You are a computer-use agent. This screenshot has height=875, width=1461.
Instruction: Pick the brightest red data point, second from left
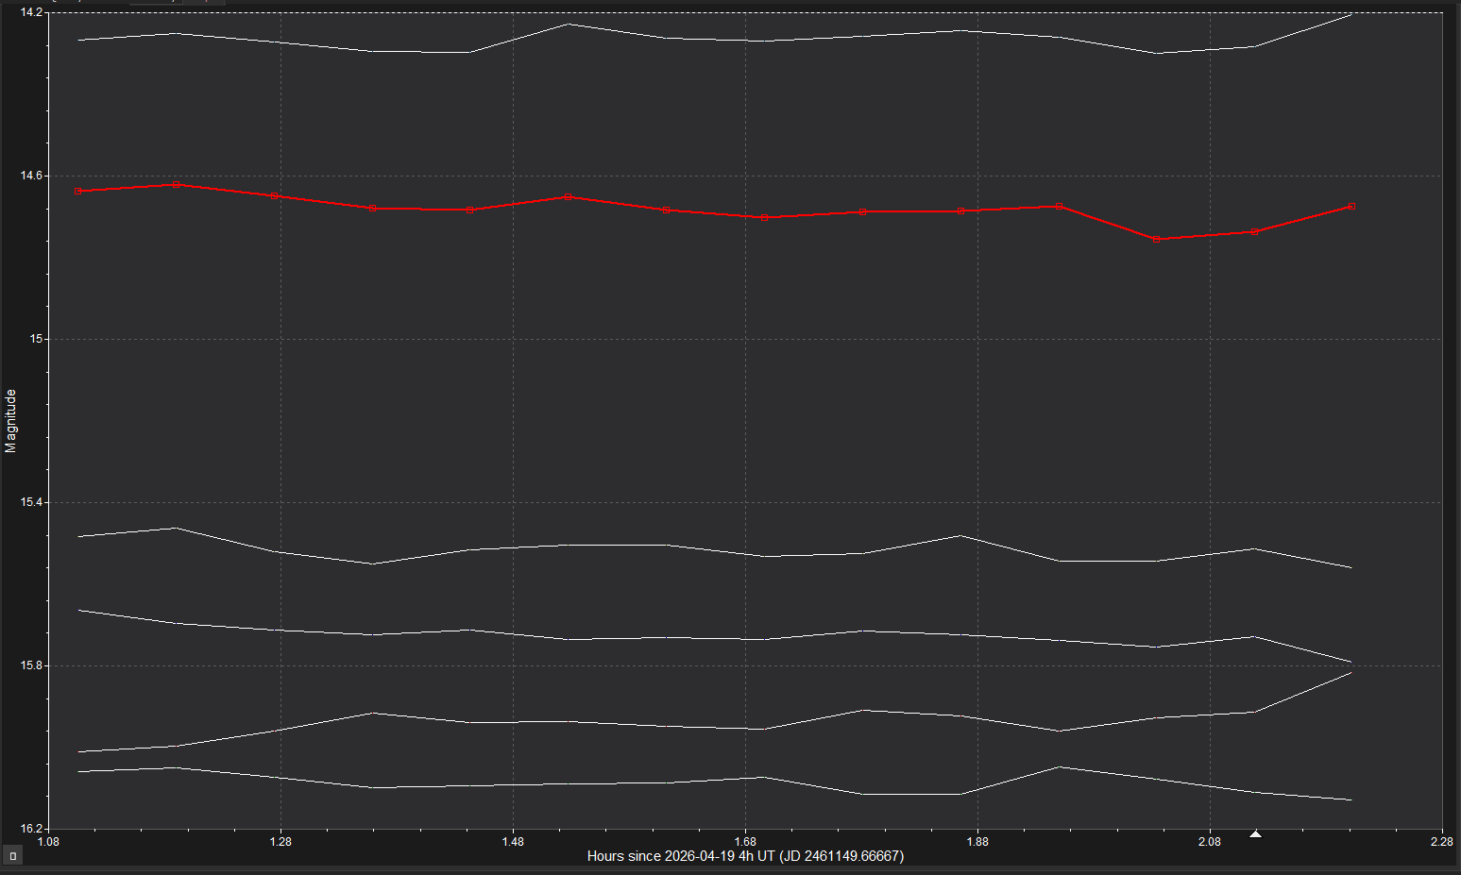(x=177, y=184)
